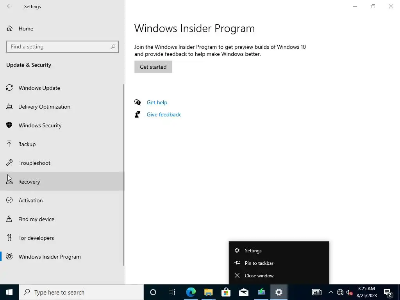400x300 pixels.
Task: Click the Windows Insider Program cat icon
Action: coord(9,256)
